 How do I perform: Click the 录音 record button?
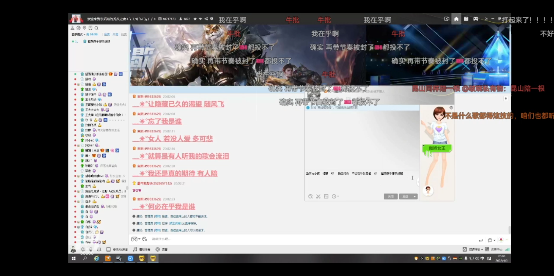tap(162, 249)
